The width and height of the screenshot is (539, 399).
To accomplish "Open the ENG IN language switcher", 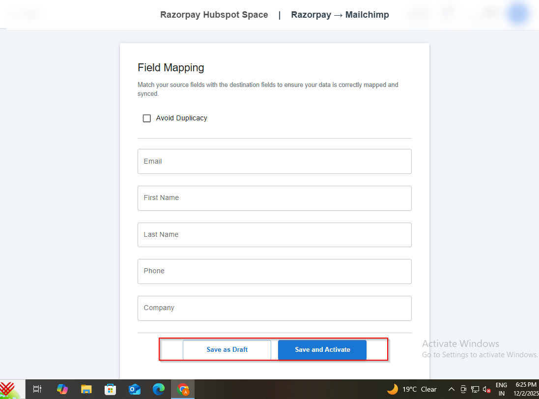I will pos(501,389).
